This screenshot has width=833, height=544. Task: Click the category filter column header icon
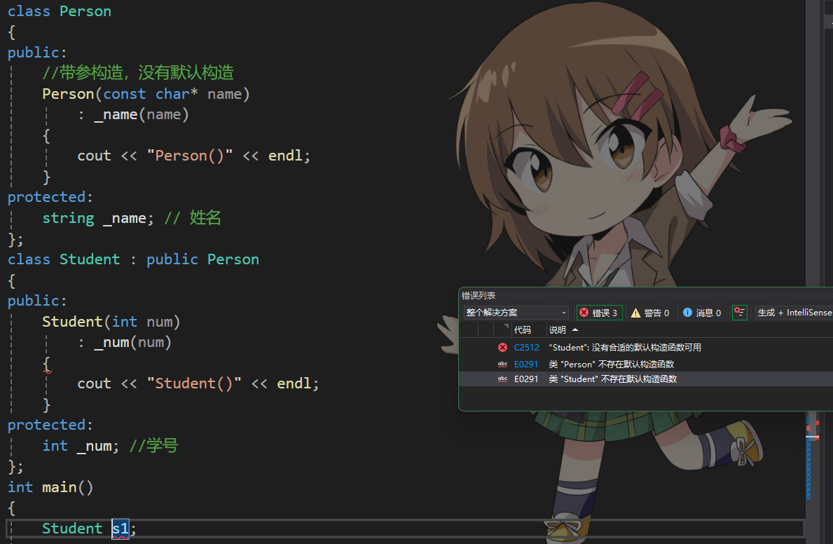click(506, 327)
